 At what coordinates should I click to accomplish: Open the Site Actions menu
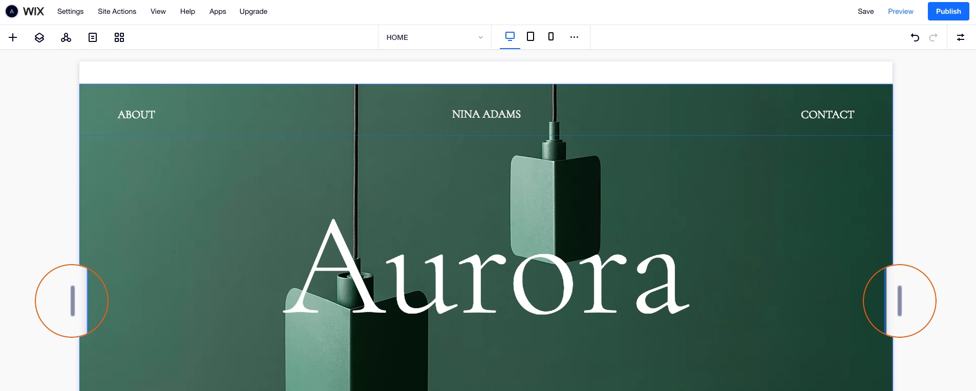pos(117,11)
